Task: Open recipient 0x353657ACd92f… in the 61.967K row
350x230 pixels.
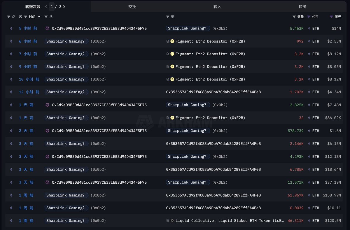Action: pos(213,195)
